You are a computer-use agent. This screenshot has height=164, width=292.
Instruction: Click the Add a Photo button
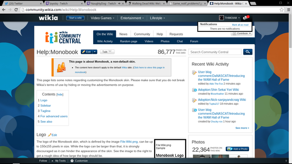click(x=237, y=149)
